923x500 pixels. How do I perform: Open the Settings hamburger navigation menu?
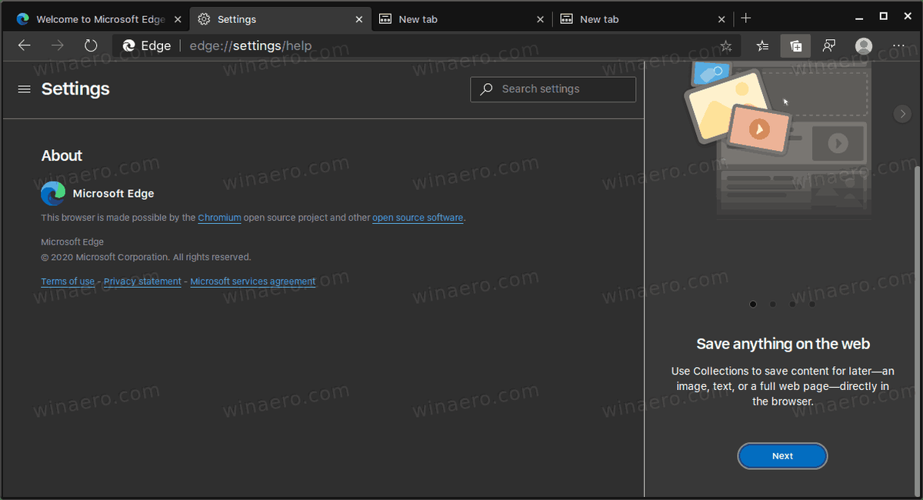click(25, 89)
